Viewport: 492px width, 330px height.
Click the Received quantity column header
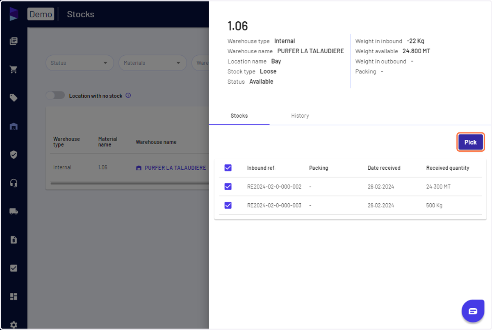coord(448,168)
